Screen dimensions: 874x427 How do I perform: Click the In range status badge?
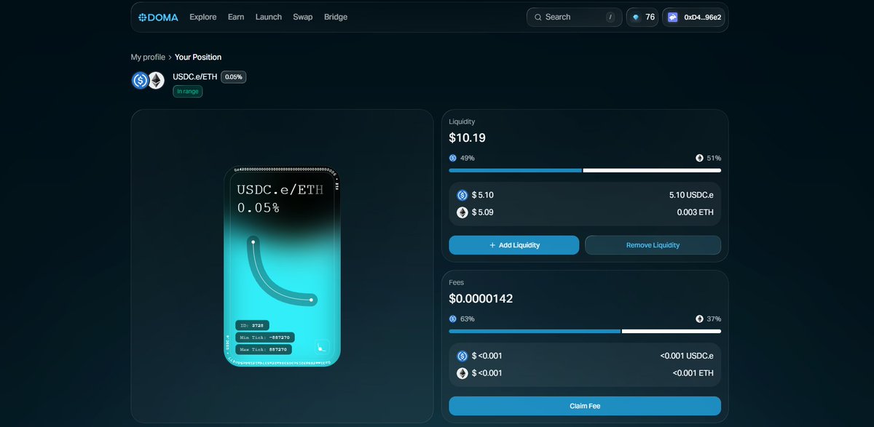point(187,91)
